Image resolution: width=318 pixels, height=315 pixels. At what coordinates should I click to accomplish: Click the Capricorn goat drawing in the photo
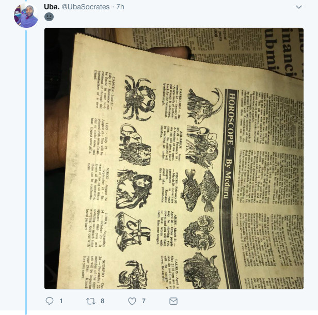(x=204, y=106)
